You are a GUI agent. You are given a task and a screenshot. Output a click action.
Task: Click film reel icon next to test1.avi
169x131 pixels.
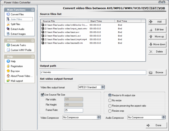point(43,36)
